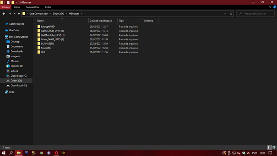Go back with the Back arrow
277x156 pixels.
point(4,13)
